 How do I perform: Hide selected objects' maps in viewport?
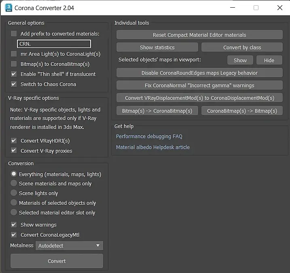269,60
